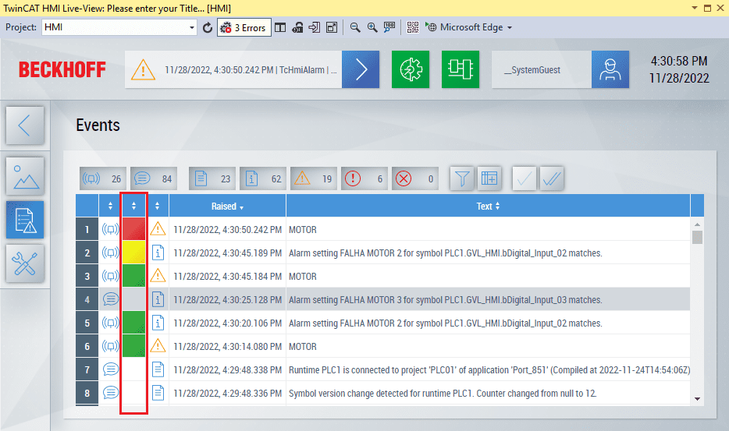This screenshot has width=729, height=431.
Task: Sort by the severity column header
Action: point(157,206)
